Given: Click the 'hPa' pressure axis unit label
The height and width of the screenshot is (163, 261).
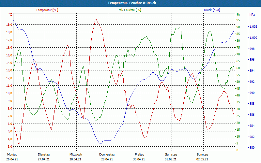Looking at the screenshot, I should tap(252, 15).
